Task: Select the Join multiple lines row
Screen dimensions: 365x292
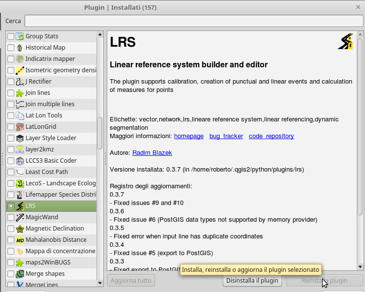Action: coord(51,104)
